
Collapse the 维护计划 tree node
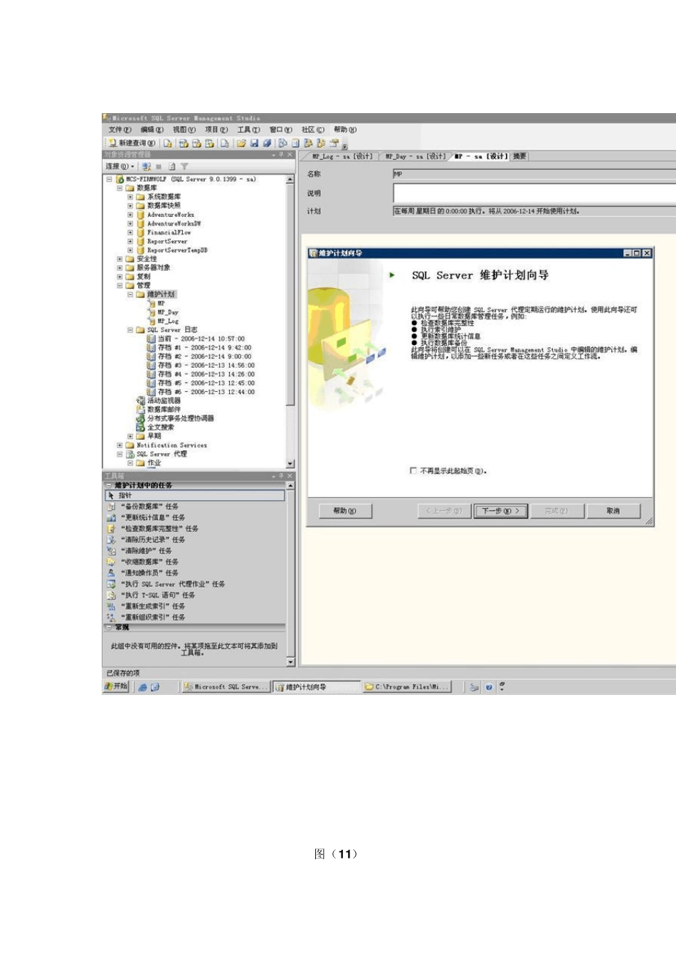pos(130,294)
